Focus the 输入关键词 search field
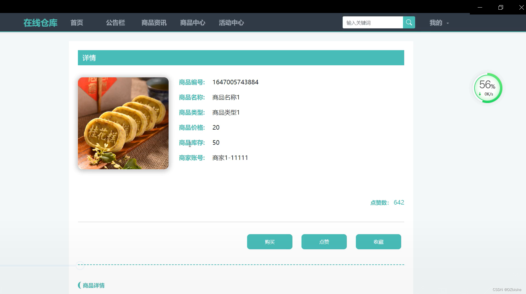This screenshot has width=526, height=294. 373,22
